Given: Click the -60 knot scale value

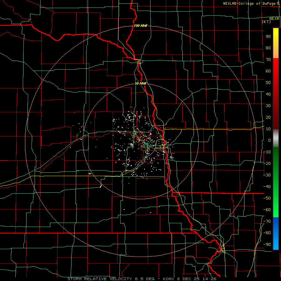Looking at the screenshot, I should (x=267, y=210).
